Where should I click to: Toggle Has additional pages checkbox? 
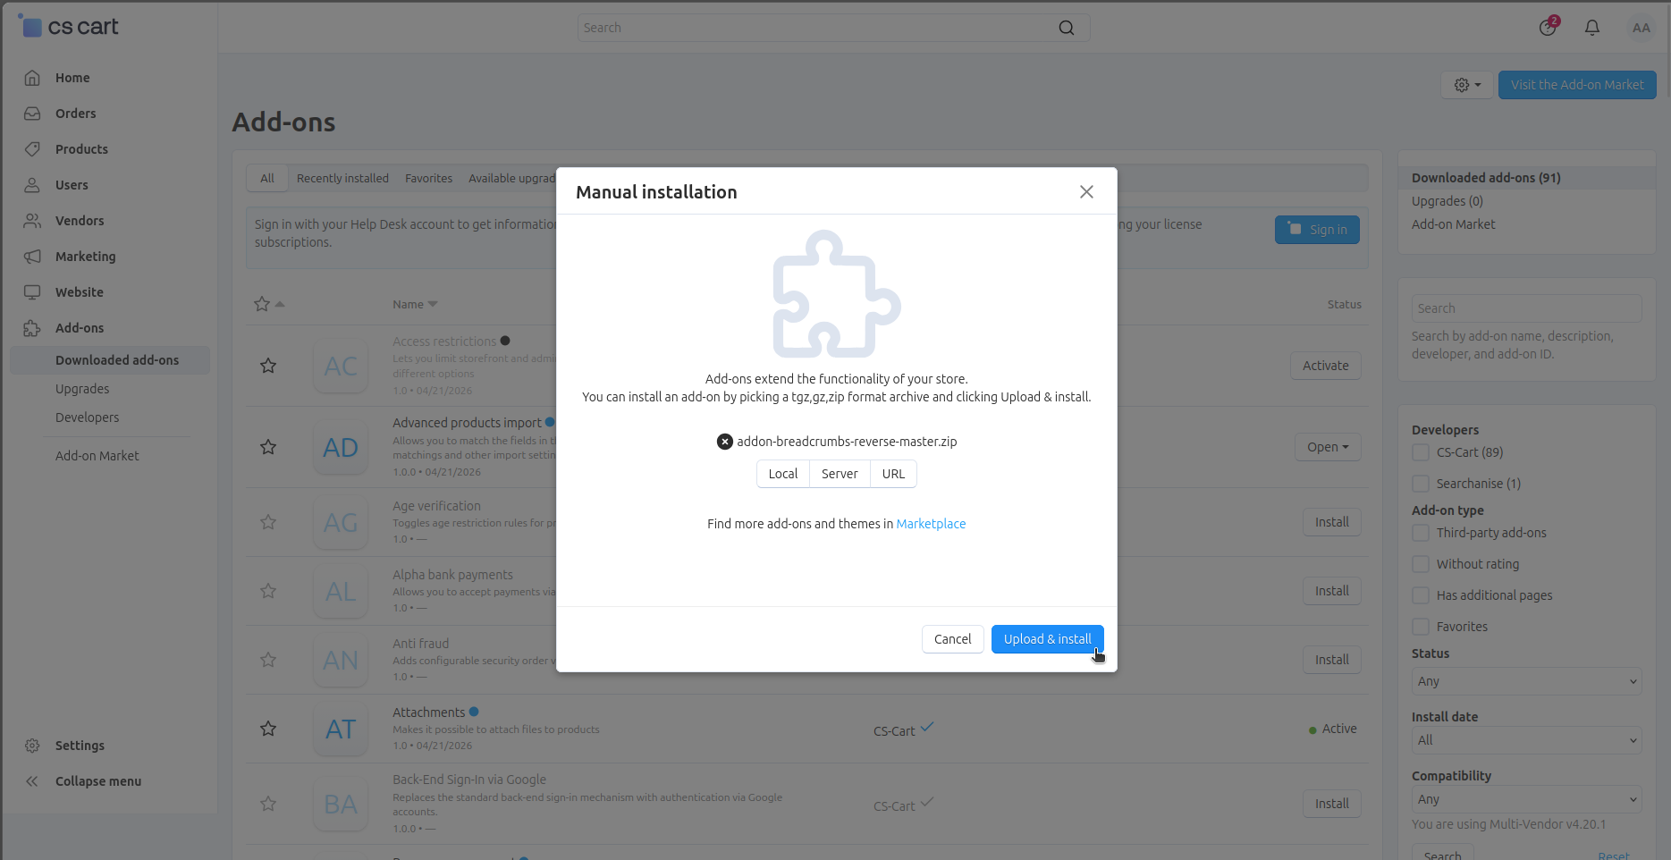1421,595
